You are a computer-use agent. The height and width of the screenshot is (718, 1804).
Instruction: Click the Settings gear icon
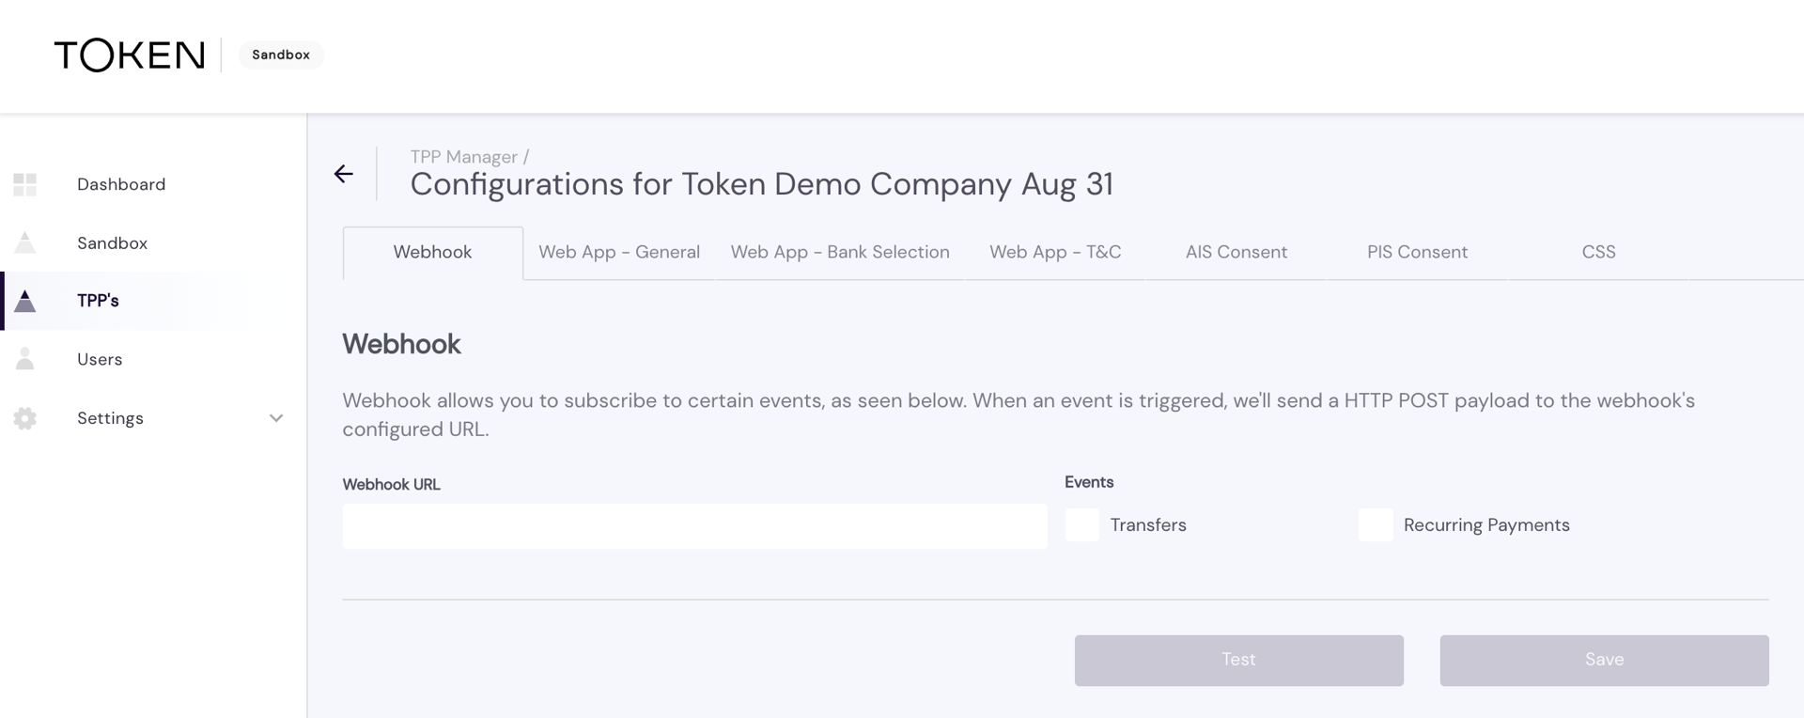[x=25, y=418]
